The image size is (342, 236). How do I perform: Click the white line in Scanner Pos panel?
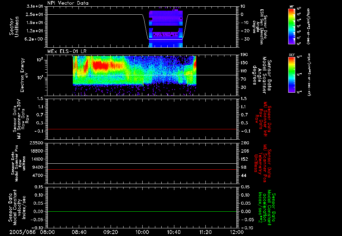pyautogui.click(x=142, y=164)
